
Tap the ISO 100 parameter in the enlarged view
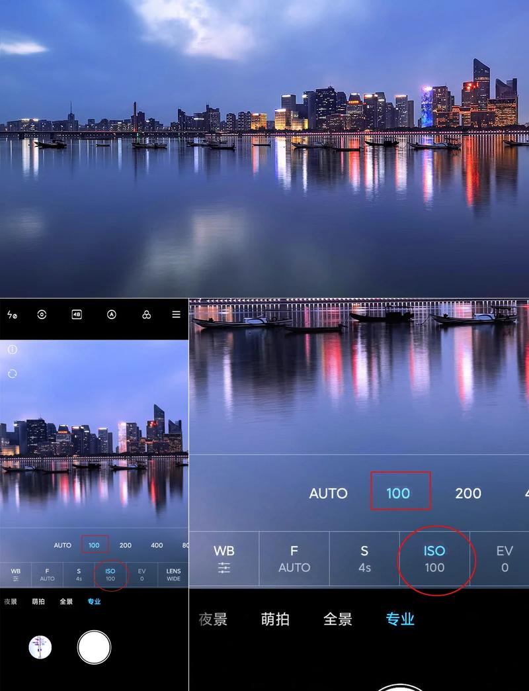pyautogui.click(x=434, y=559)
